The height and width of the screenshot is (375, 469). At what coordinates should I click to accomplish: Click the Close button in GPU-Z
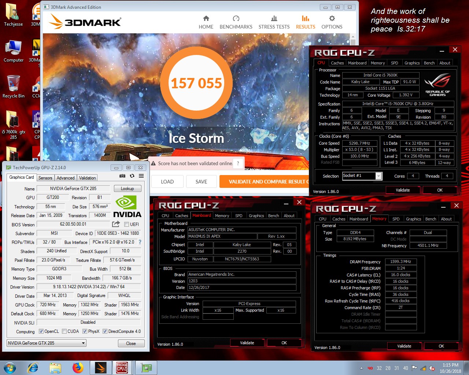131,344
